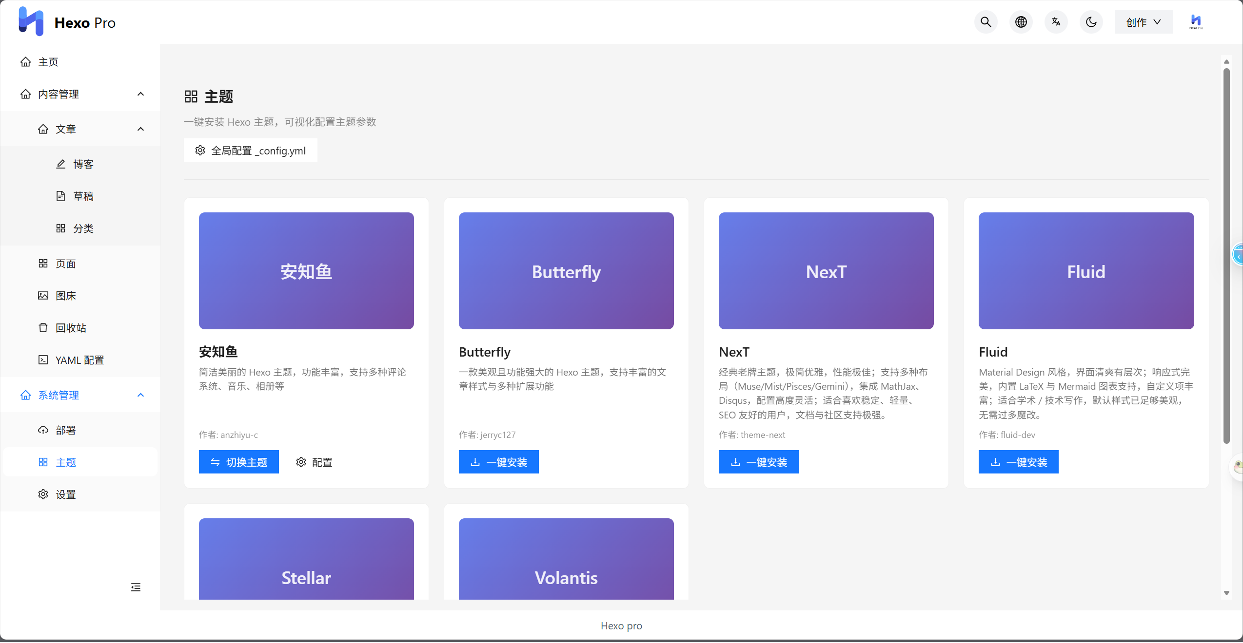Open 部署 in the sidebar
Viewport: 1243px width, 643px height.
click(80, 430)
